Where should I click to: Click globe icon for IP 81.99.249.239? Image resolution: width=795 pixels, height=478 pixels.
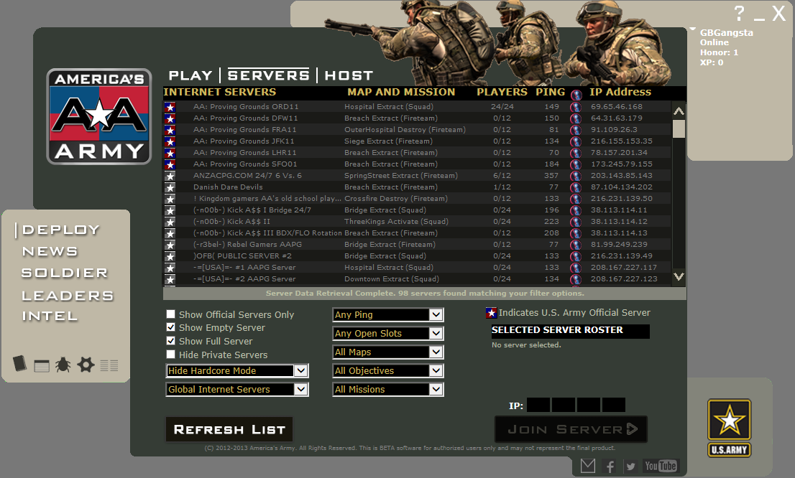[x=576, y=245]
